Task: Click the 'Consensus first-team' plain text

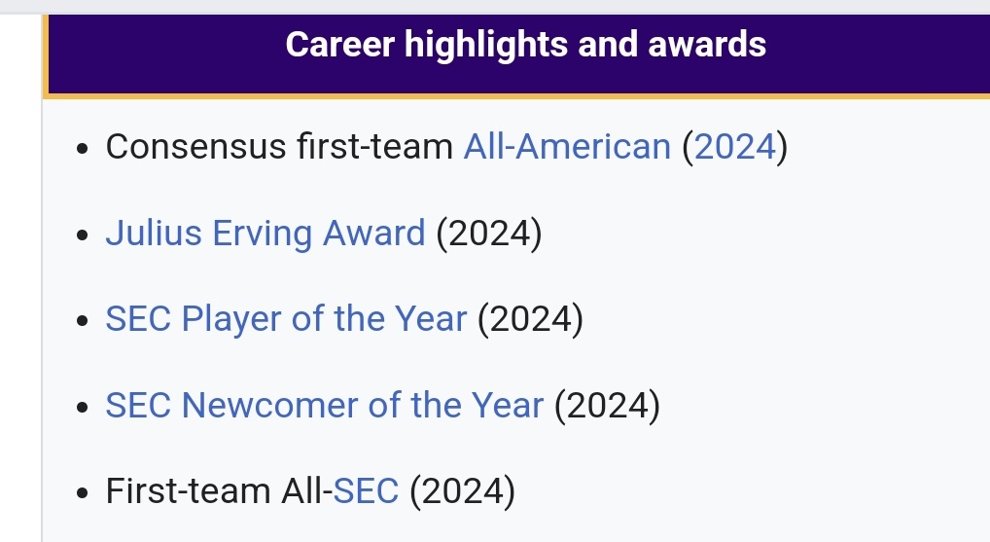Action: [x=279, y=147]
